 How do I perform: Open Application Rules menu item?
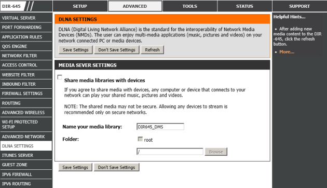click(26, 37)
